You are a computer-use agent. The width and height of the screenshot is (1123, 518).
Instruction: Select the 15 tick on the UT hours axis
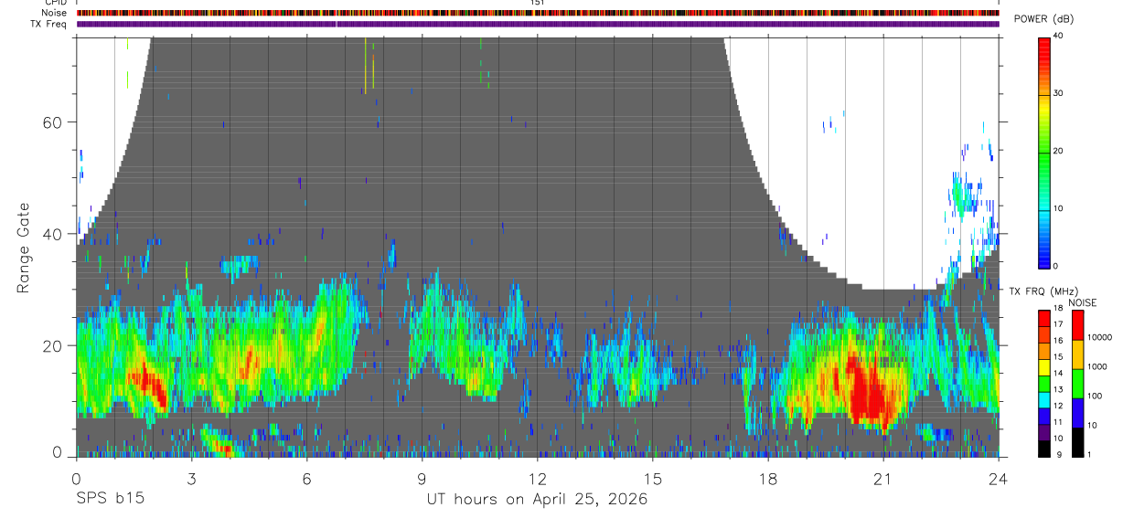653,478
